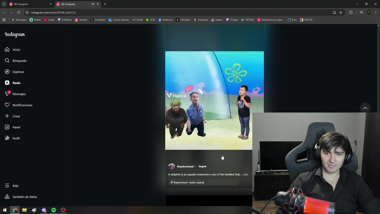Open apps grid in bookmarks bar

pos(4,20)
